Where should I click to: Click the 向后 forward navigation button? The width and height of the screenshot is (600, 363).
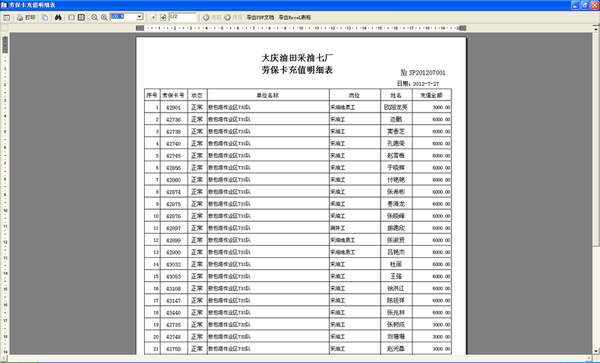tap(233, 17)
